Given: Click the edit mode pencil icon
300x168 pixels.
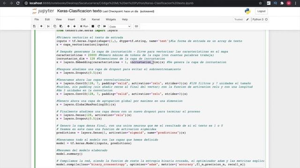Looking at the screenshot, I should coord(247,20).
